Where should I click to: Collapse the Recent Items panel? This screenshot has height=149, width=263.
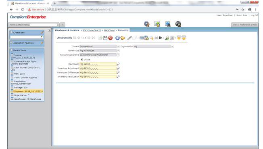[x=11, y=50]
